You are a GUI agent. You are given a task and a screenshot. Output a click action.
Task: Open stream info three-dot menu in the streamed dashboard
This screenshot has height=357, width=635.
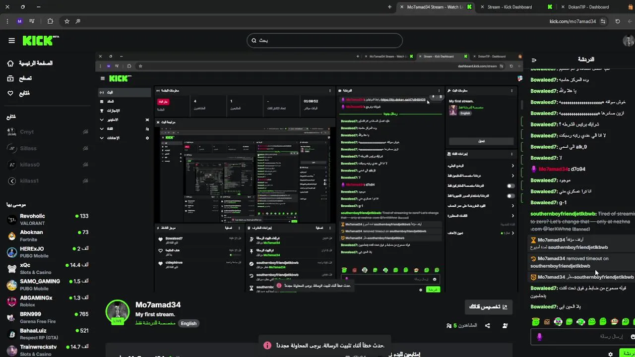tap(511, 90)
